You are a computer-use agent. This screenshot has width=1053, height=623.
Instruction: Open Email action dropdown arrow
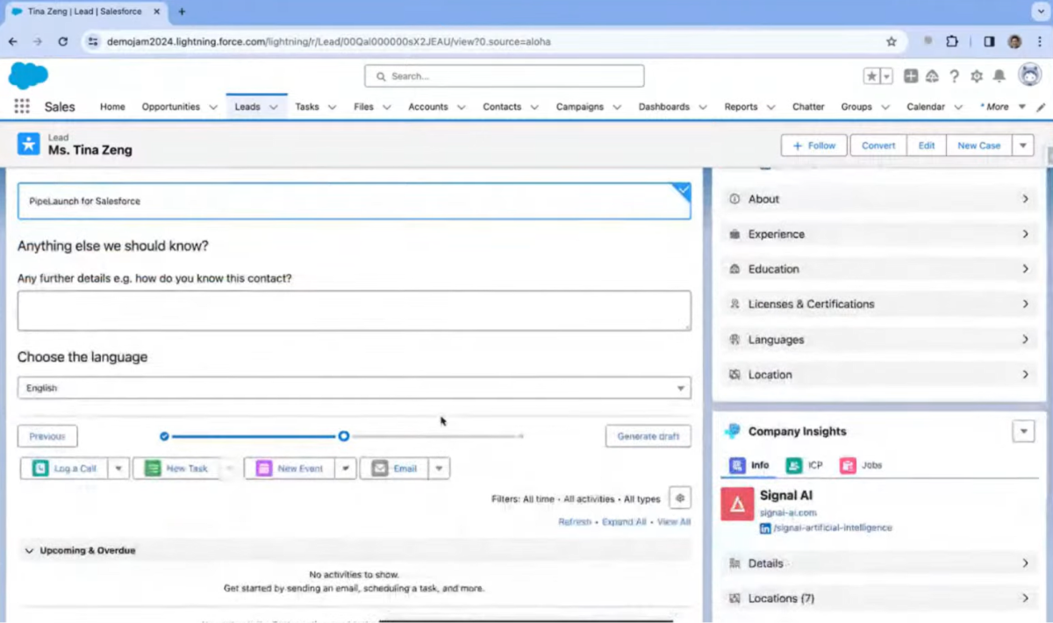tap(440, 469)
